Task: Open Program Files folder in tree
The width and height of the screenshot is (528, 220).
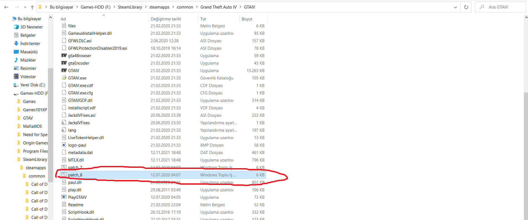Action: pos(35,151)
